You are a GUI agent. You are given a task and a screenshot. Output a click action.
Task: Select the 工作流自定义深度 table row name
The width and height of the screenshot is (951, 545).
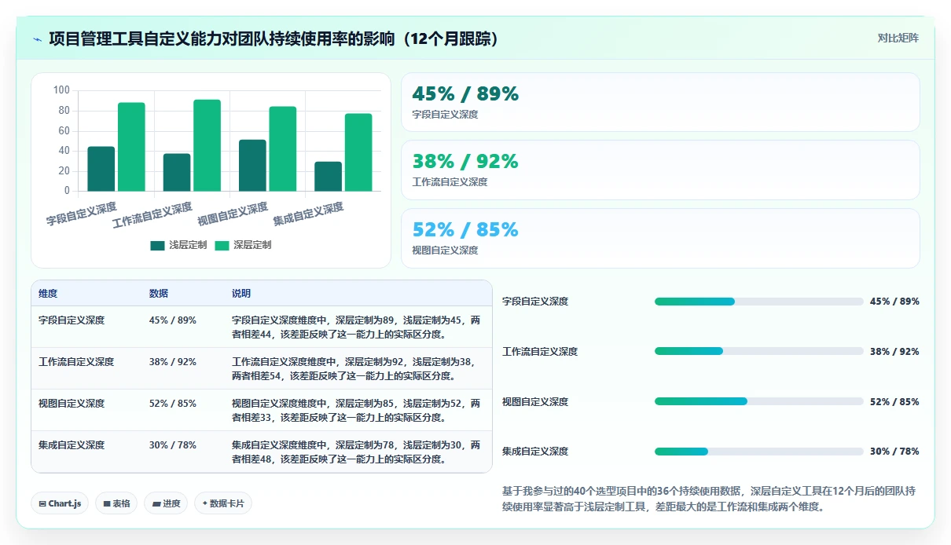click(76, 362)
